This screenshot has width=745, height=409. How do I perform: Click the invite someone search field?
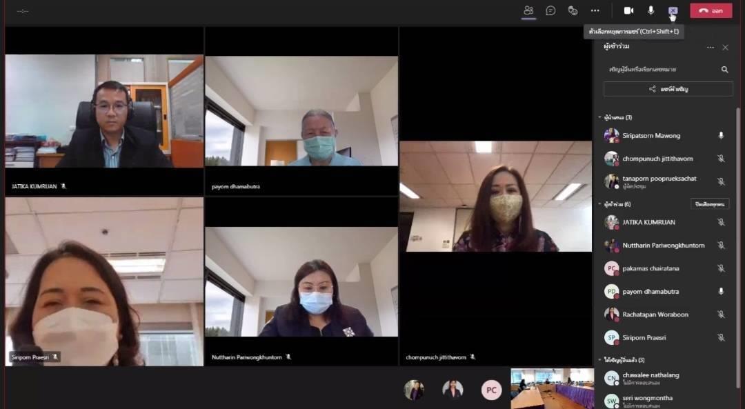tap(664, 70)
